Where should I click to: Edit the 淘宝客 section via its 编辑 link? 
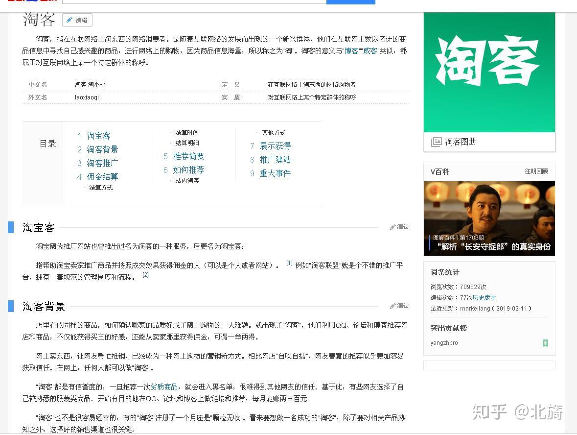pos(400,226)
